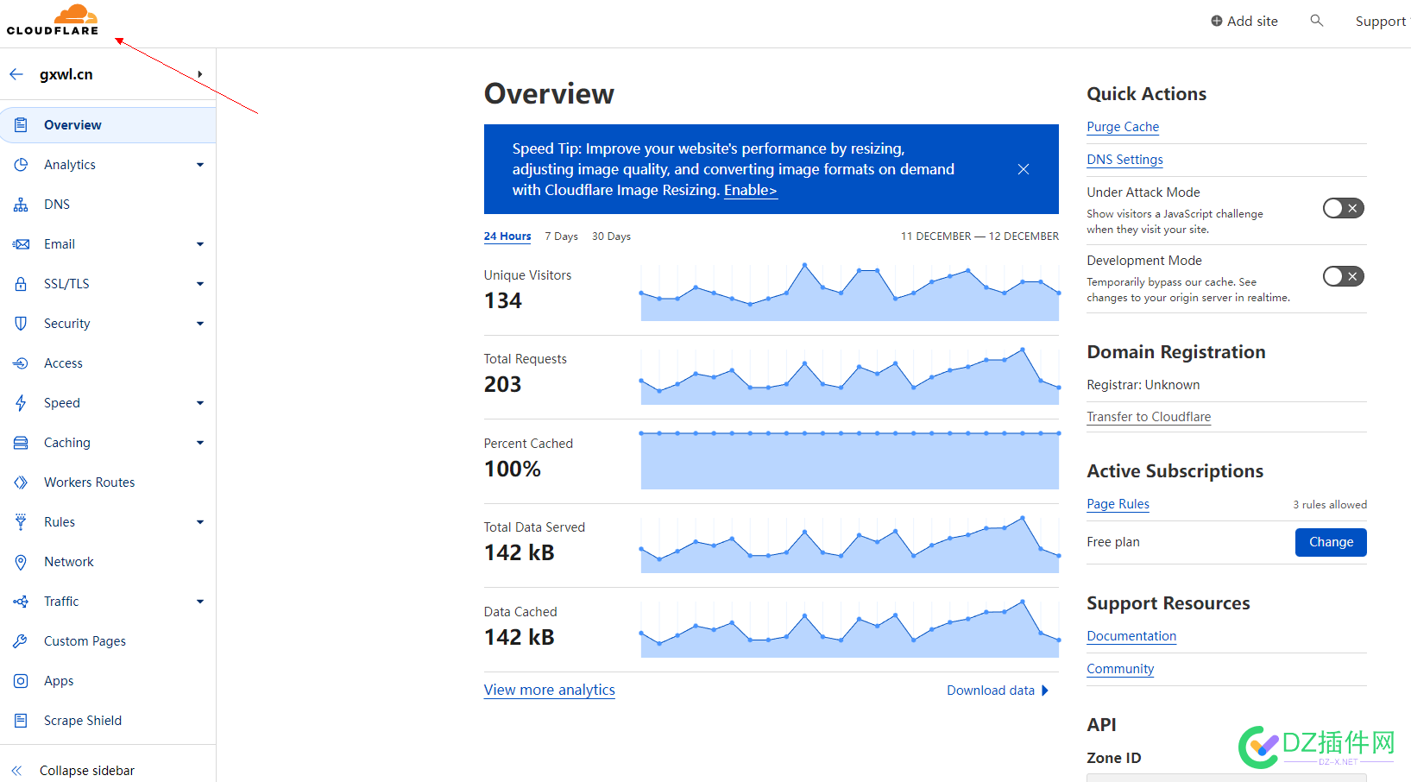The image size is (1411, 782).
Task: Expand the SSL/TLS submenu arrow
Action: (x=200, y=284)
